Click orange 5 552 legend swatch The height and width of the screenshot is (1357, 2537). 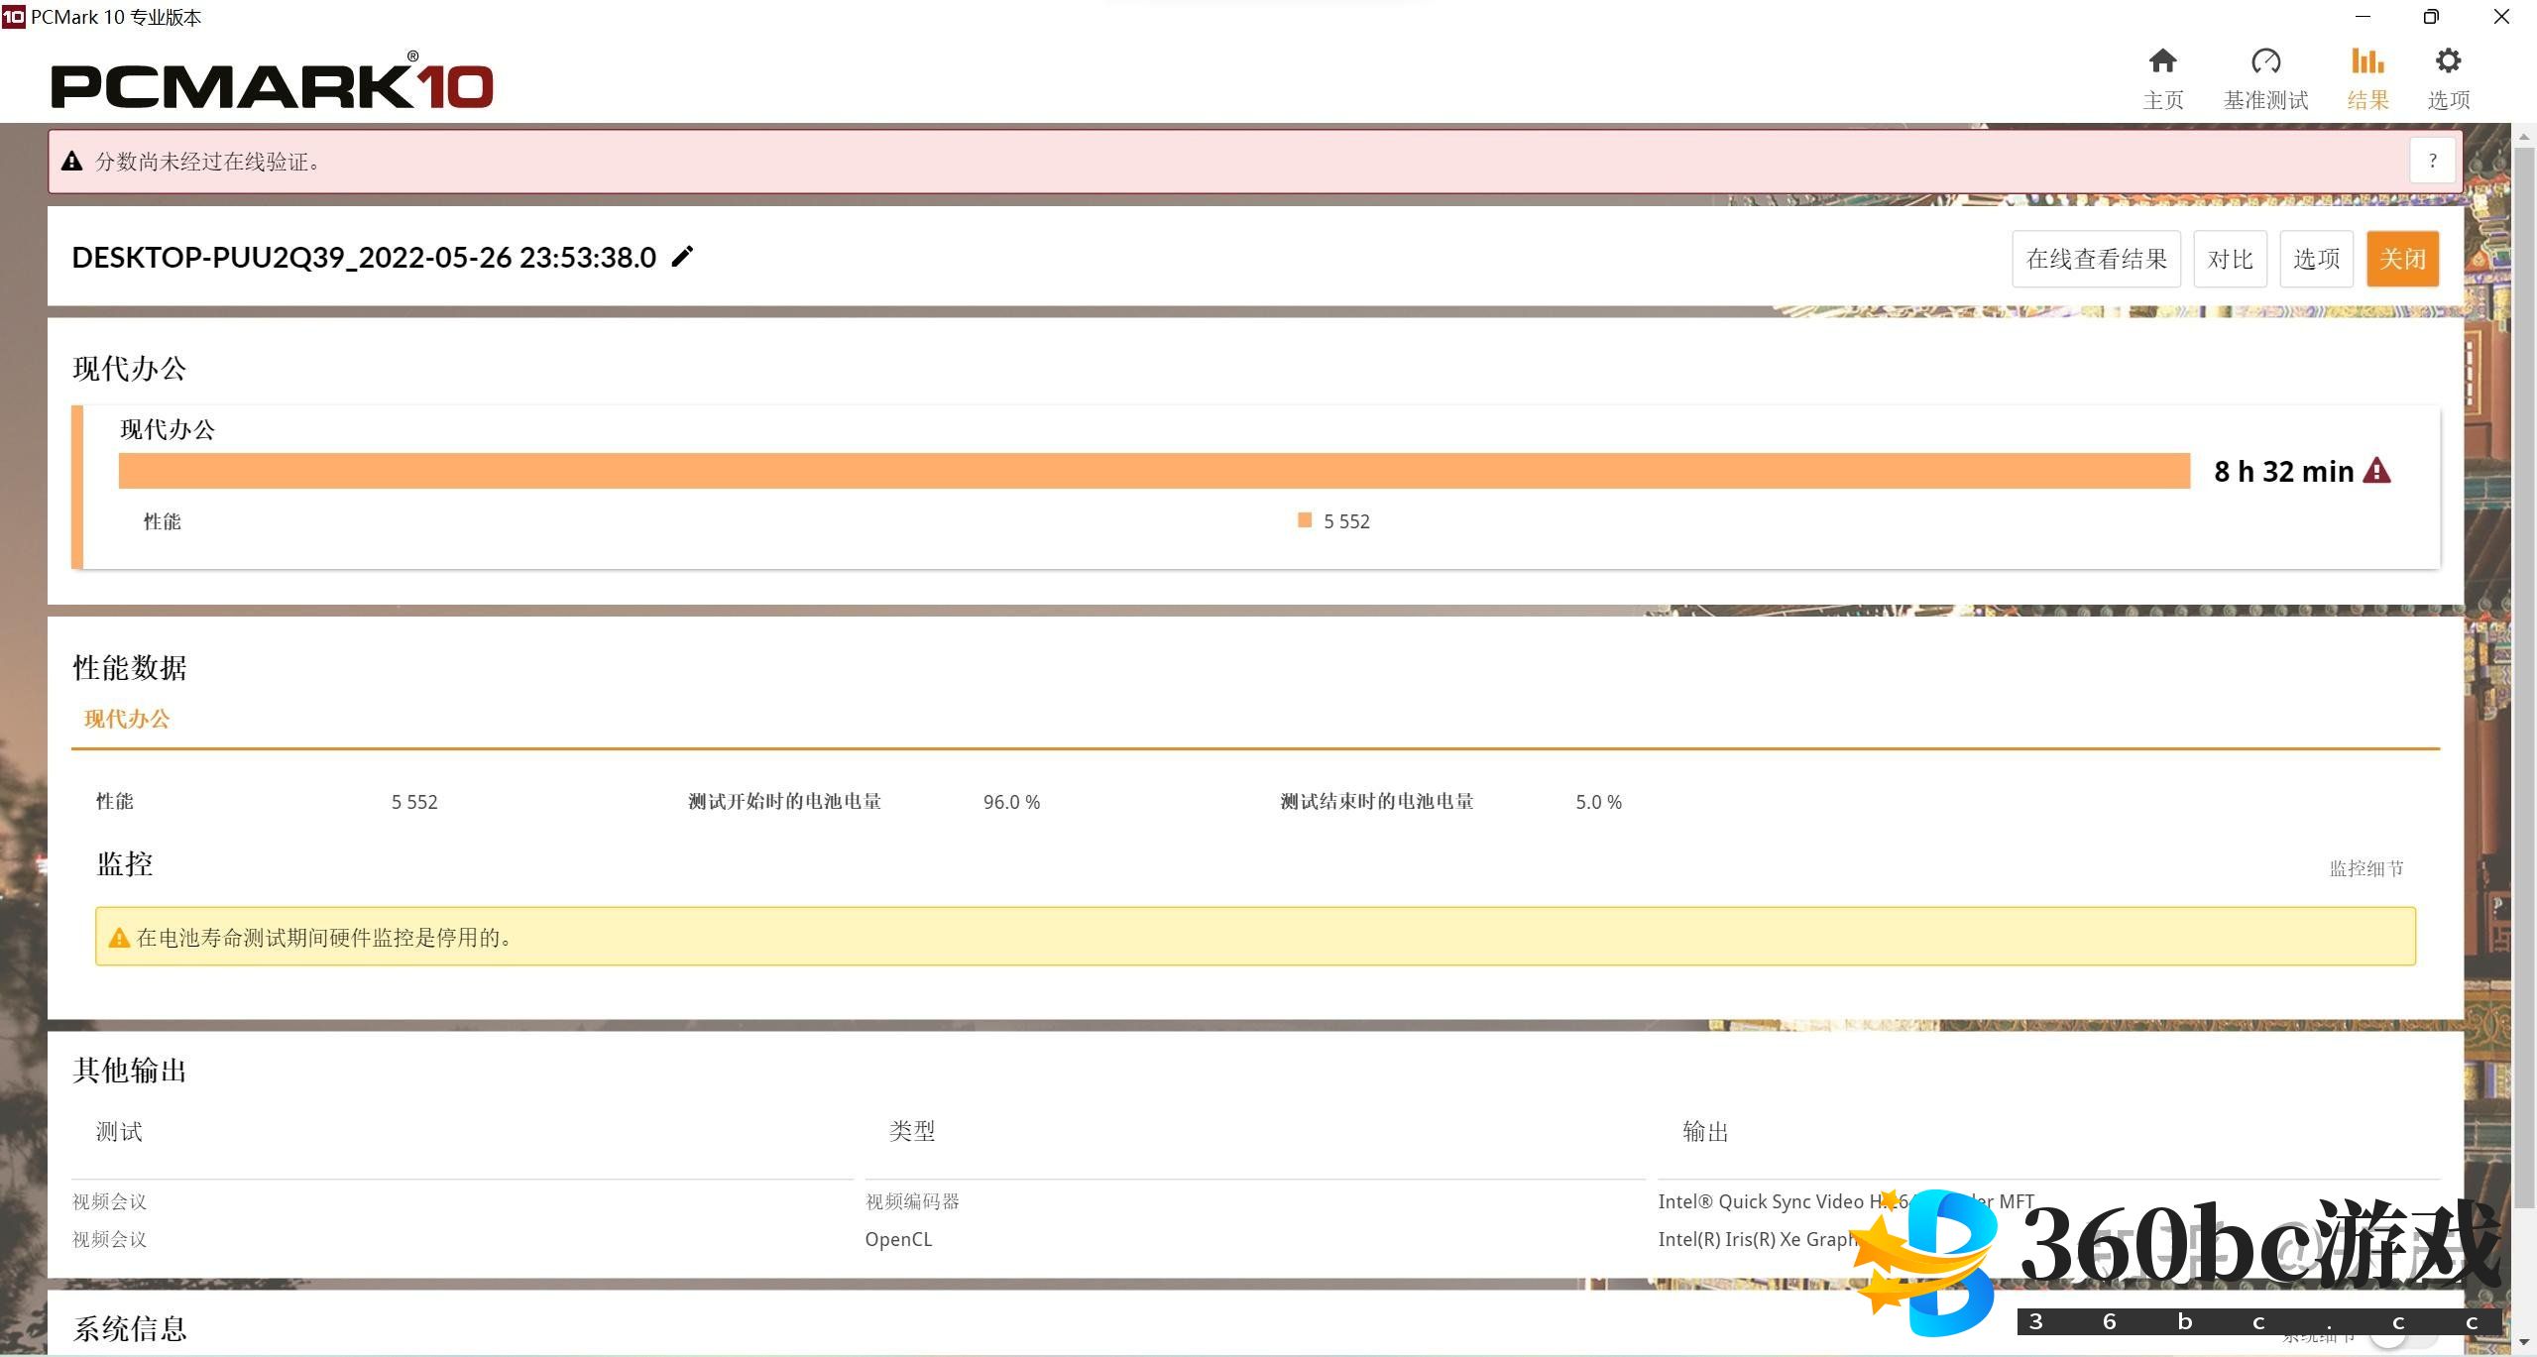click(1305, 520)
